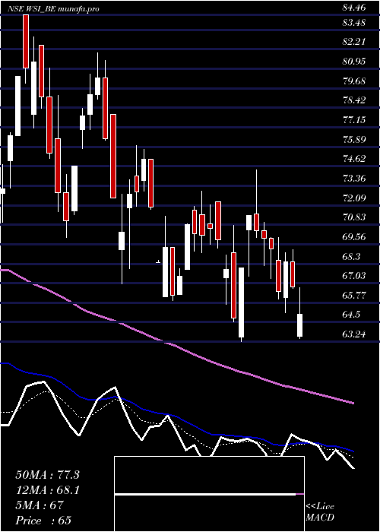Click the Price : 65 readout
The width and height of the screenshot is (380, 532).
click(x=44, y=521)
